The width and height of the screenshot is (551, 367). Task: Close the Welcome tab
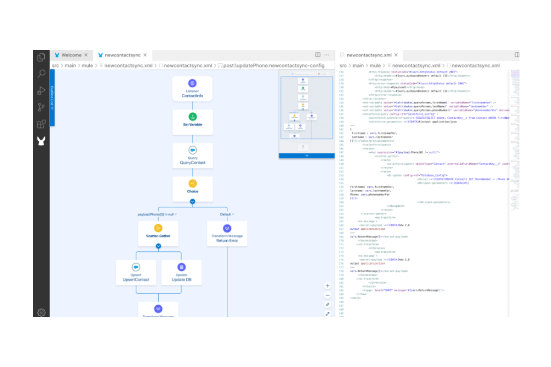(86, 55)
